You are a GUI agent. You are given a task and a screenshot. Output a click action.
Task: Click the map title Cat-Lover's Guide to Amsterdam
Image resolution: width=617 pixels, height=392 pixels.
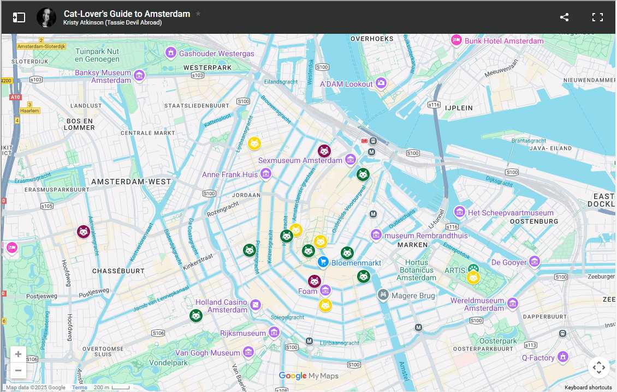point(127,14)
